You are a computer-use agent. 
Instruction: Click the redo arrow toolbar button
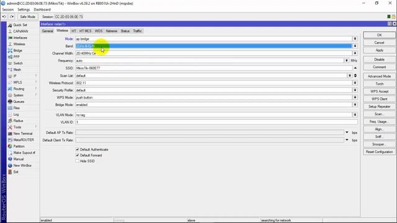[x=12, y=17]
